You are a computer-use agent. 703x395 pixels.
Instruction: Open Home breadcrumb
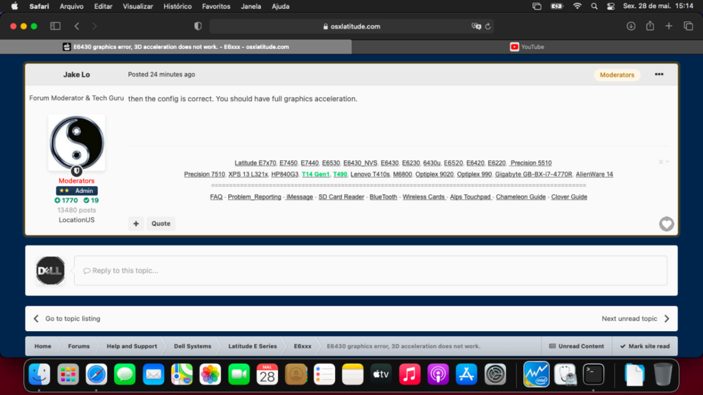pyautogui.click(x=43, y=346)
